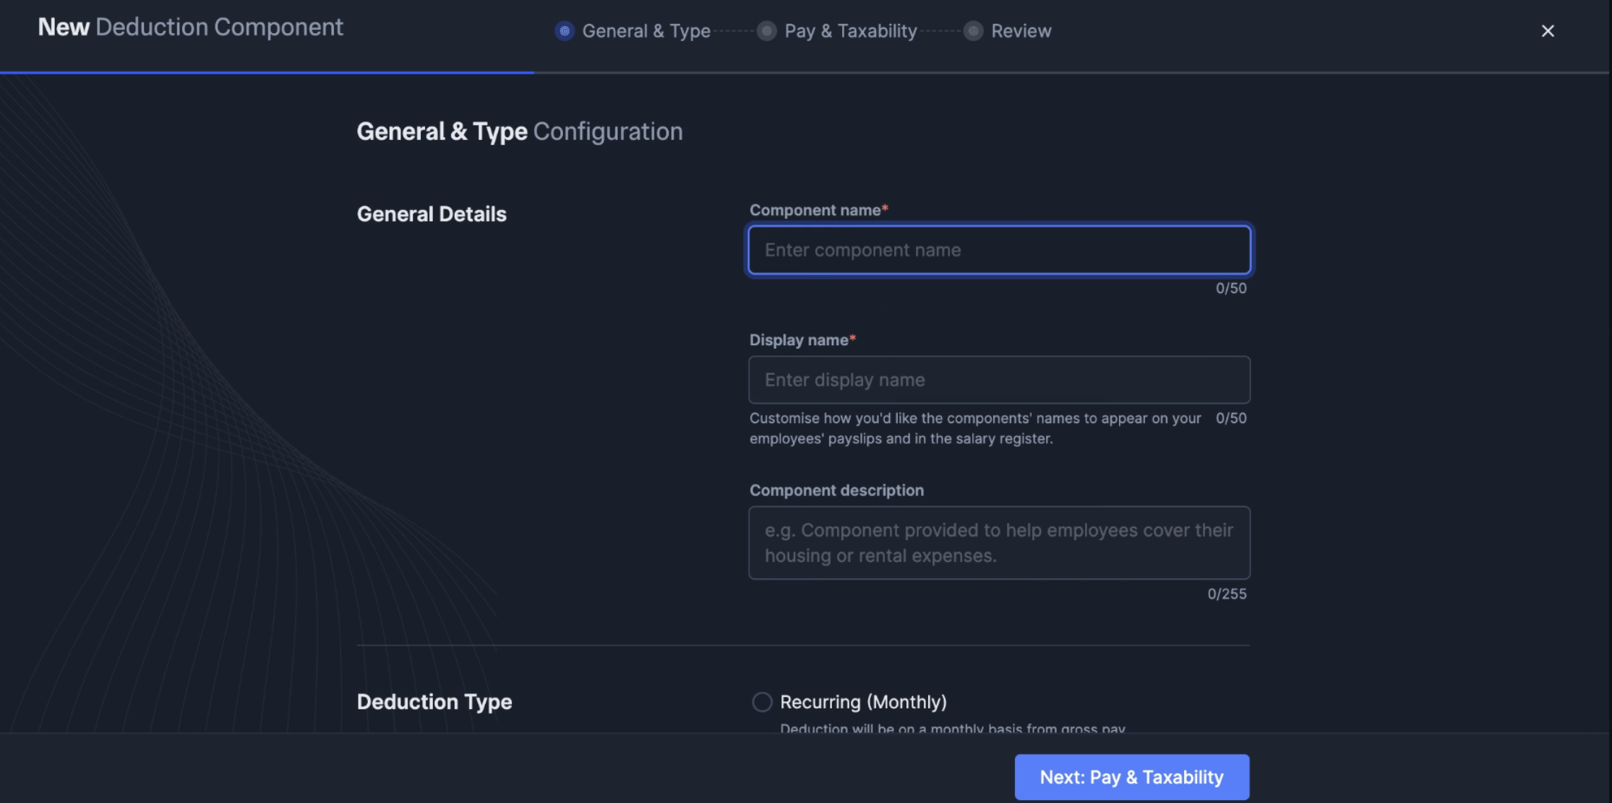
Task: Click the display name helper text about payslips
Action: pos(975,428)
